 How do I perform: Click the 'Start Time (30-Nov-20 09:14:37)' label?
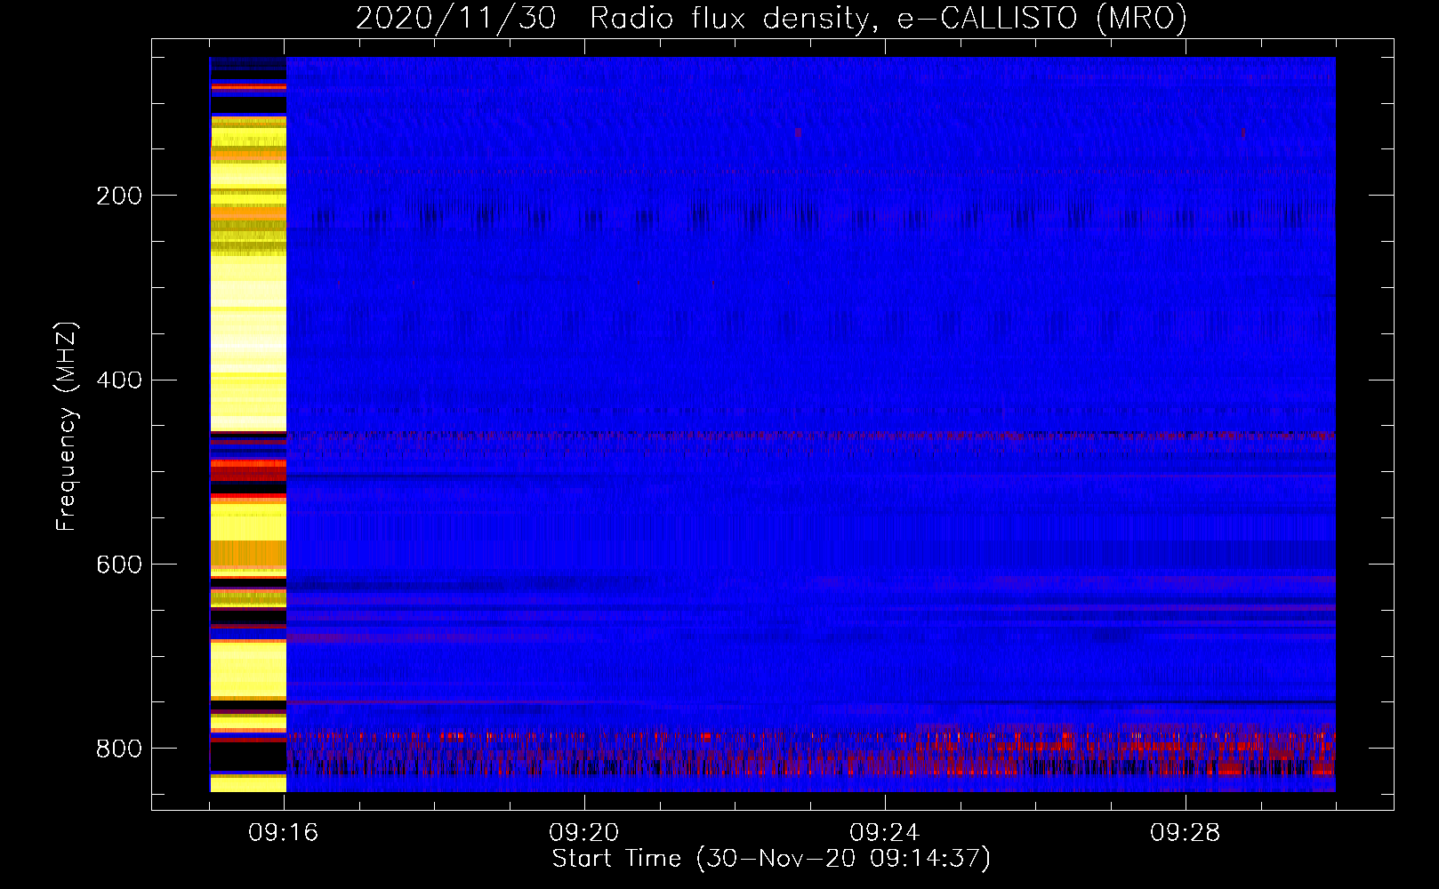pyautogui.click(x=771, y=859)
